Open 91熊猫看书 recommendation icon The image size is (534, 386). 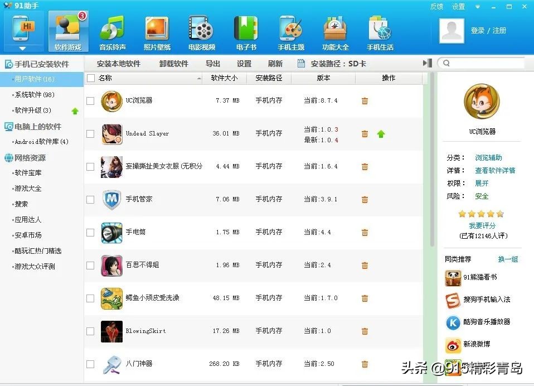click(x=453, y=278)
